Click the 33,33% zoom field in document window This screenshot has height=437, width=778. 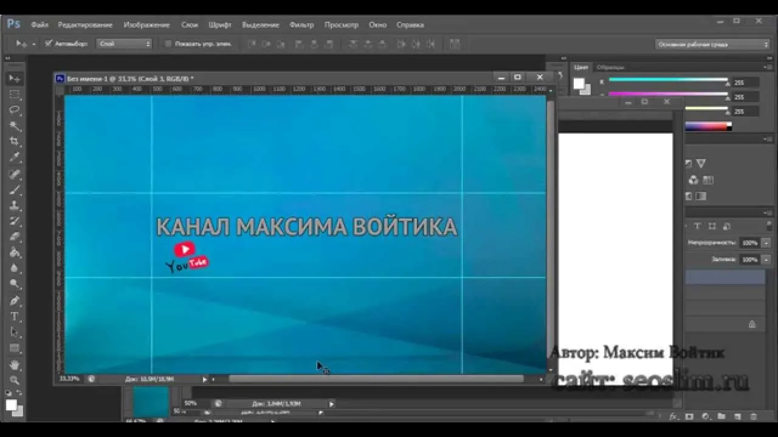(69, 379)
